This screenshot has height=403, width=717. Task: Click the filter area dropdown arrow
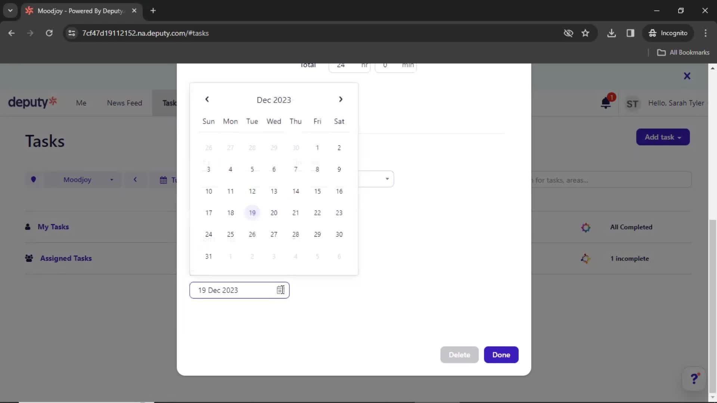[x=387, y=179]
